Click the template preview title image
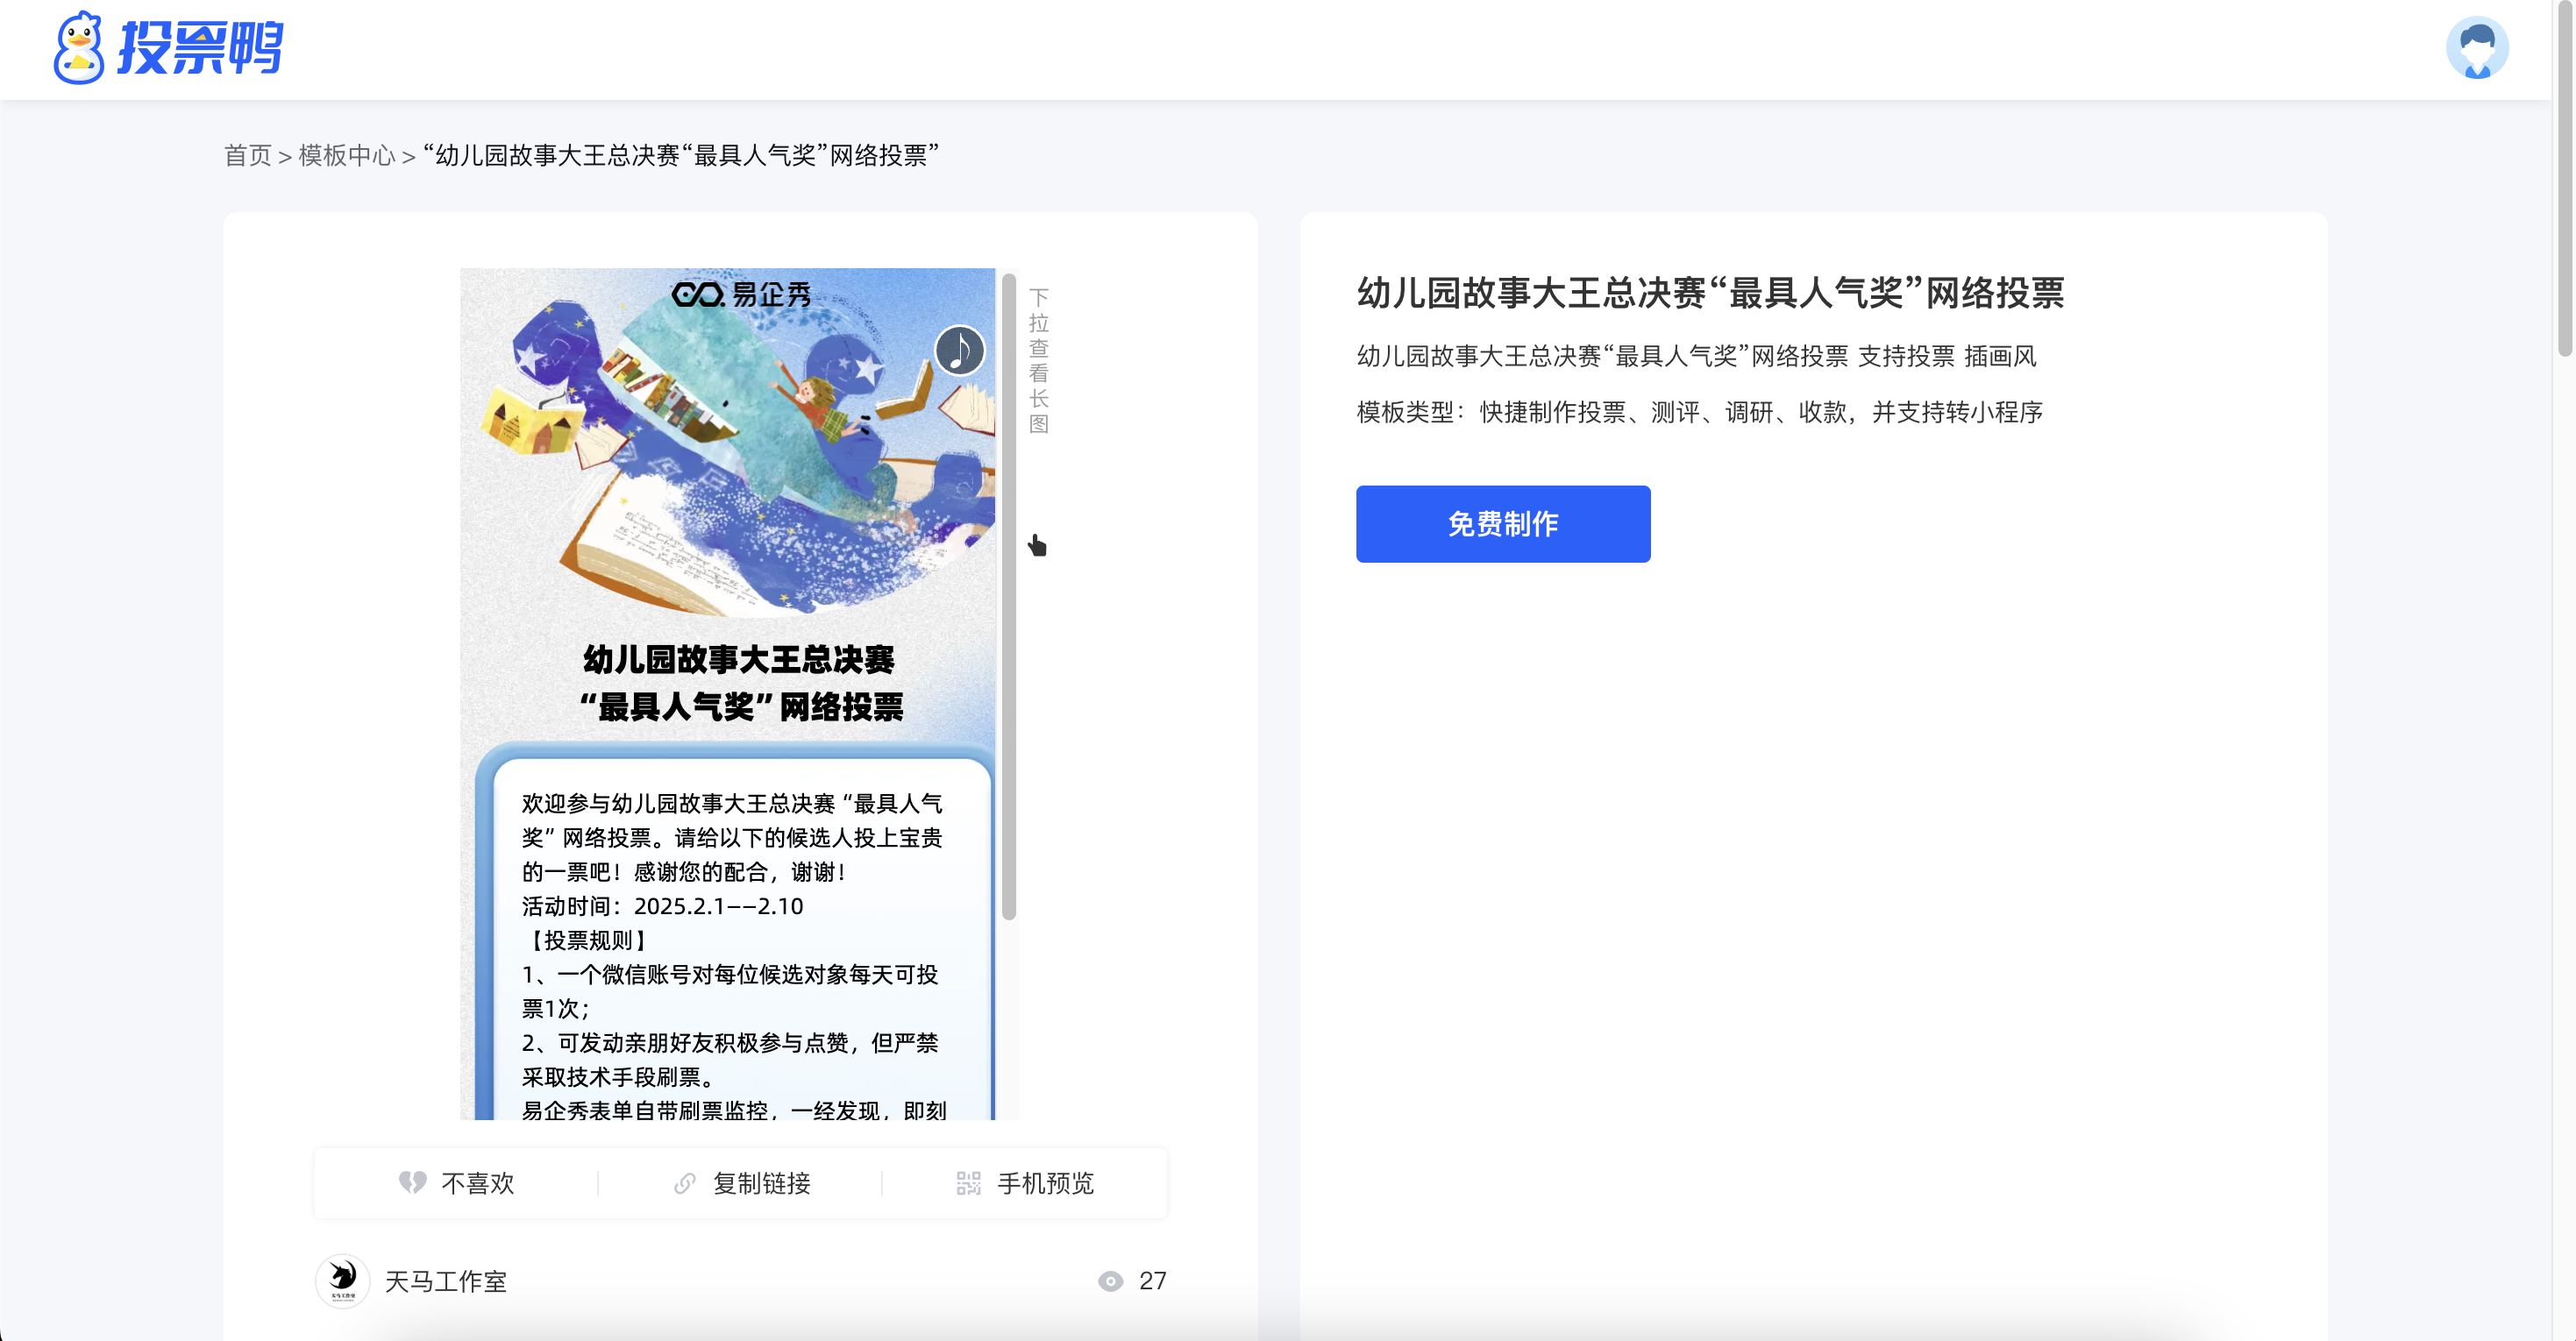 pos(740,682)
